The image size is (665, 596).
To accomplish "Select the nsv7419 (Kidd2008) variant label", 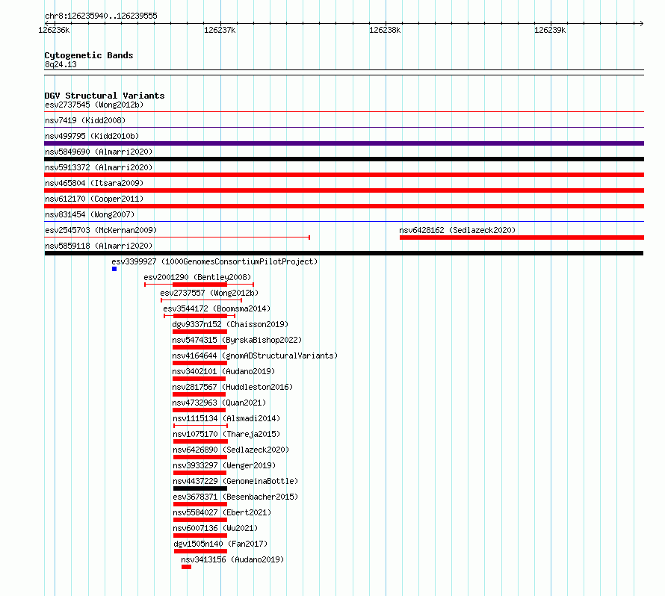I will pyautogui.click(x=85, y=120).
